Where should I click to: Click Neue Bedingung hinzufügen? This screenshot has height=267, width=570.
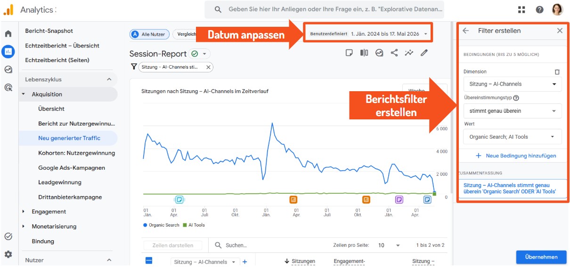(516, 156)
